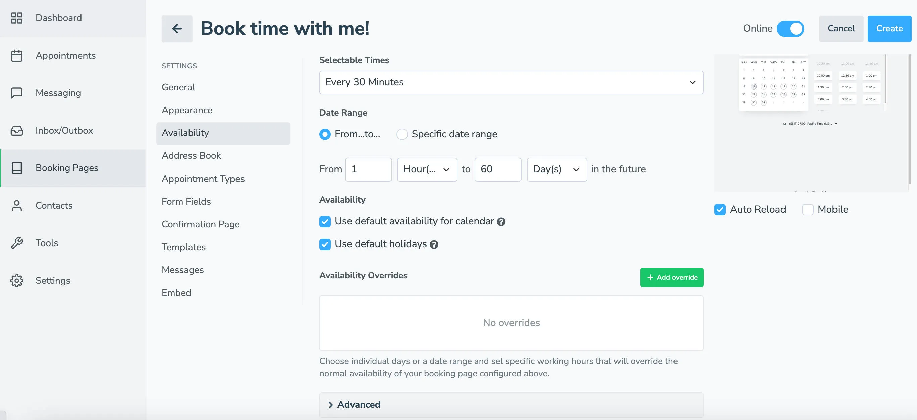Screen dimensions: 917x420
Task: Click the 60 days input field
Action: [x=498, y=169]
